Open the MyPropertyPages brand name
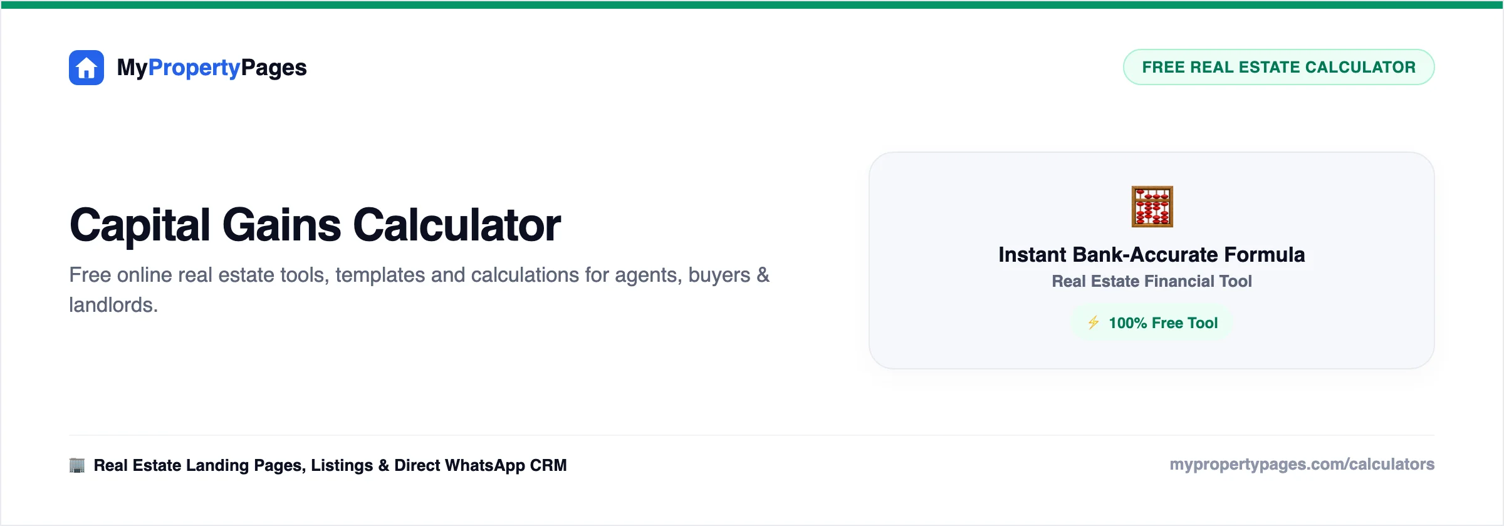The image size is (1504, 526). (212, 68)
